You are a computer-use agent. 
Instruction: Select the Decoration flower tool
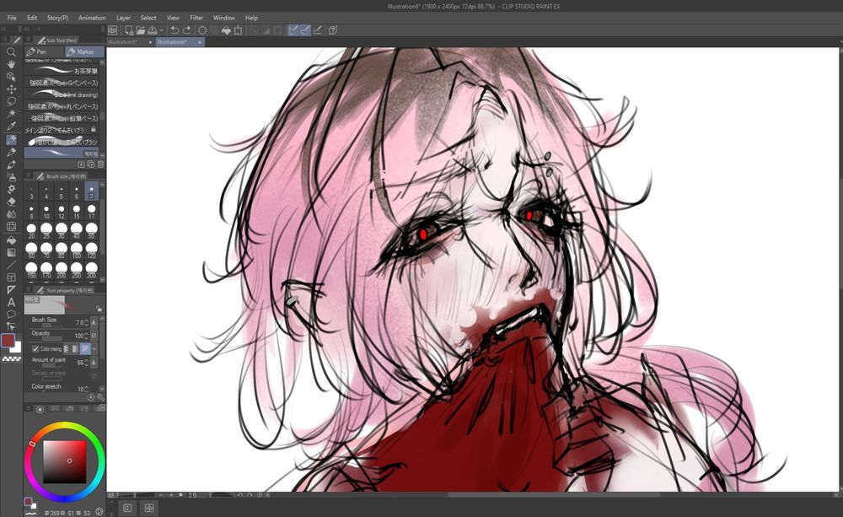(x=11, y=190)
